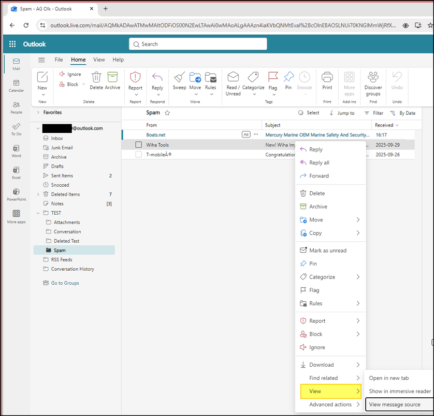Expand the Favorites section
Viewport: 434px width, 416px height.
(x=38, y=112)
